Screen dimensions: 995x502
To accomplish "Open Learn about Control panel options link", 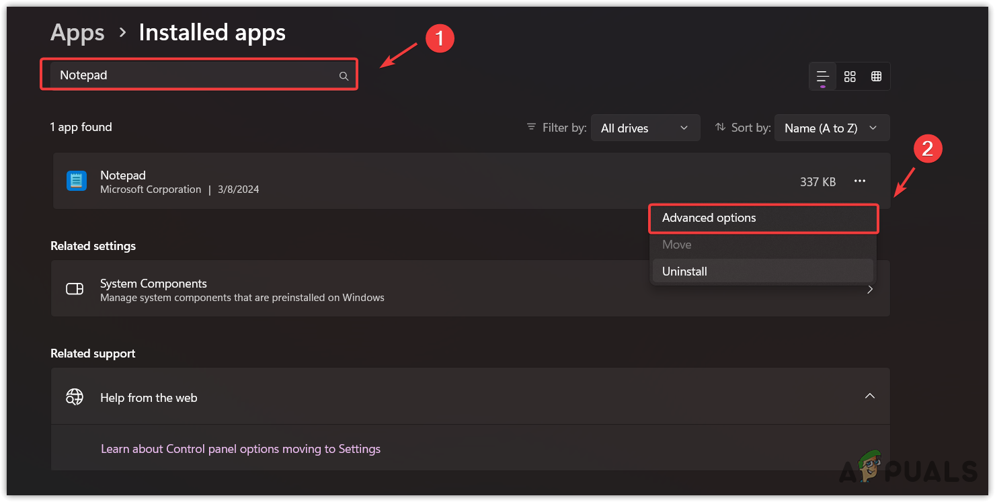I will pos(241,449).
